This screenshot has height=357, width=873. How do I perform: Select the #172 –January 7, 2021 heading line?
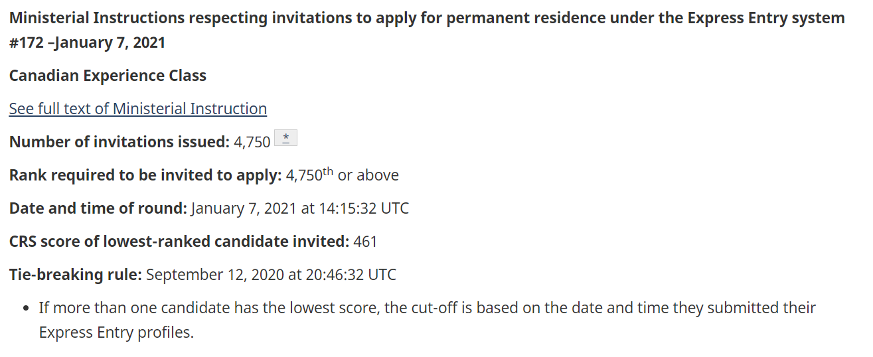click(x=88, y=43)
